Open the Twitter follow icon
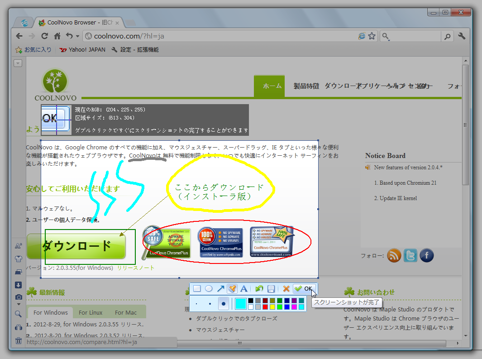This screenshot has width=482, height=359. pos(410,255)
